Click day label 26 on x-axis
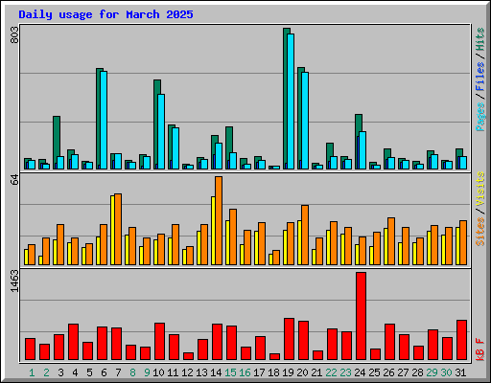The image size is (491, 383). [x=388, y=372]
